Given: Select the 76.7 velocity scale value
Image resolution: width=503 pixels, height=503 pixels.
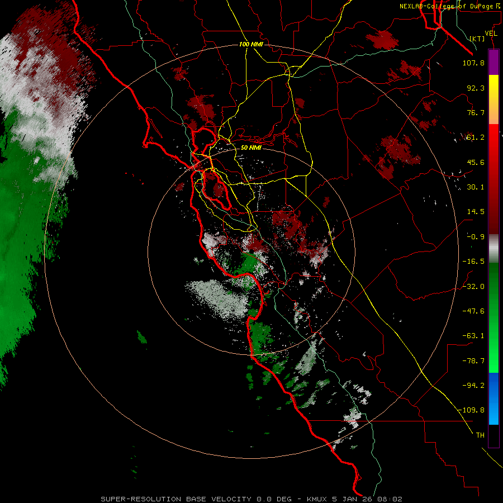Looking at the screenshot, I should click(x=476, y=112).
